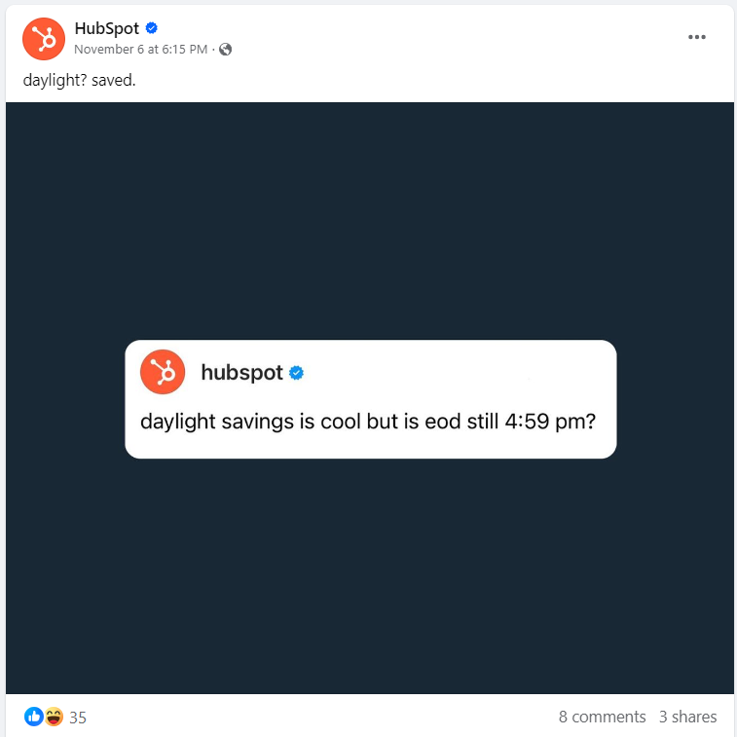
Task: Click the HubSpot page name link
Action: click(107, 28)
